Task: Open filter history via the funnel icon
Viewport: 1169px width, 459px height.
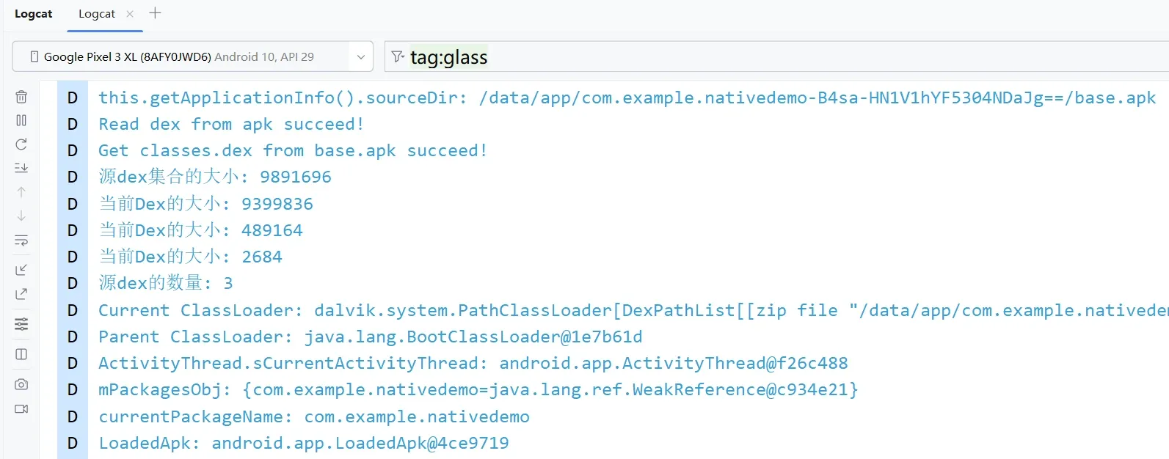Action: tap(398, 56)
